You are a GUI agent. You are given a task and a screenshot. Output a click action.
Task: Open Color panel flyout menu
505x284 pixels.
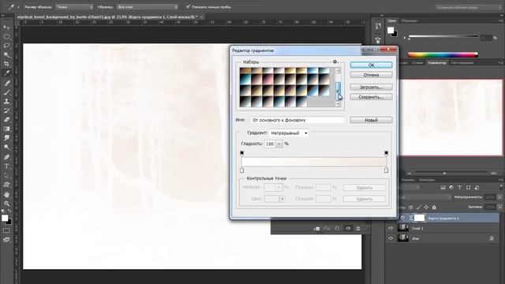(500, 21)
